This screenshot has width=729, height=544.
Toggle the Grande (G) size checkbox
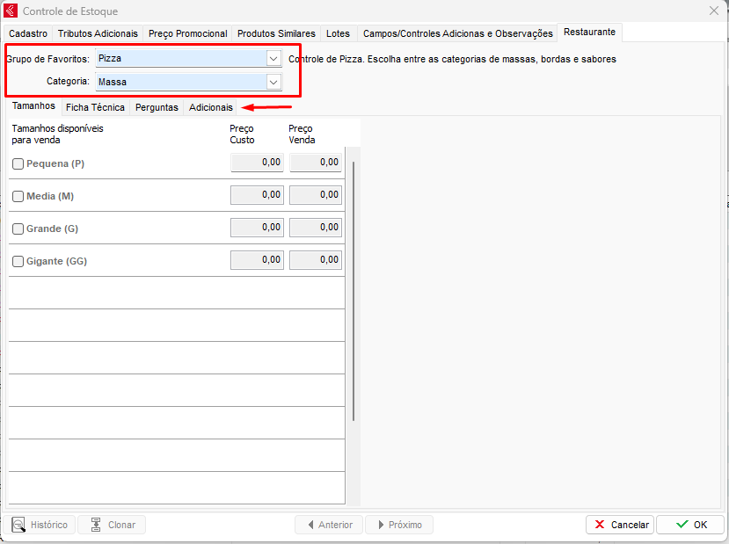18,228
